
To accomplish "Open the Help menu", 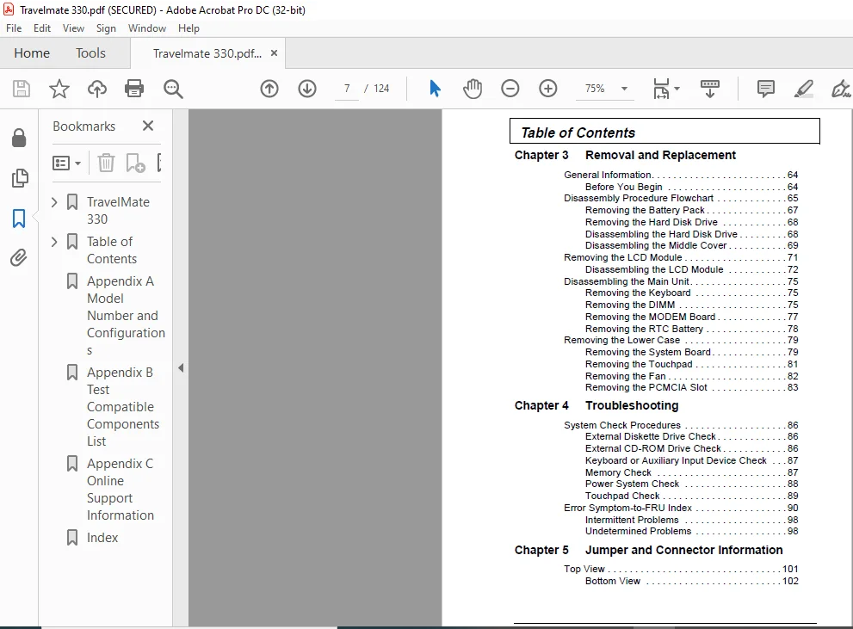I will (x=189, y=28).
